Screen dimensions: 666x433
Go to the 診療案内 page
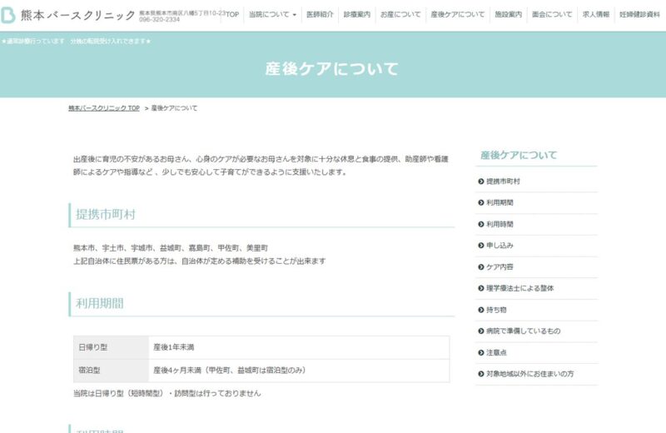357,14
